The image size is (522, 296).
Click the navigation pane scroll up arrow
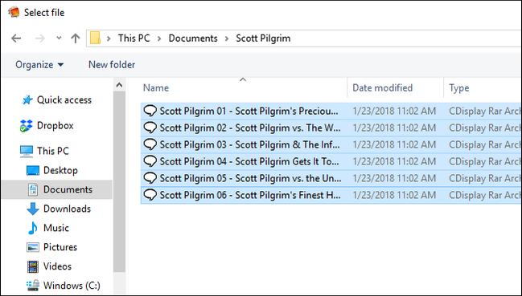click(119, 85)
